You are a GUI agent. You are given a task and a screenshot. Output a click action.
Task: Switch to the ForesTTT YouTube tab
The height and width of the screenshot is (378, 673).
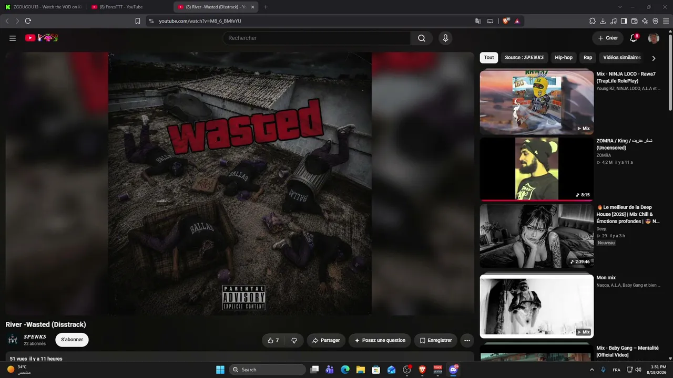pos(130,7)
